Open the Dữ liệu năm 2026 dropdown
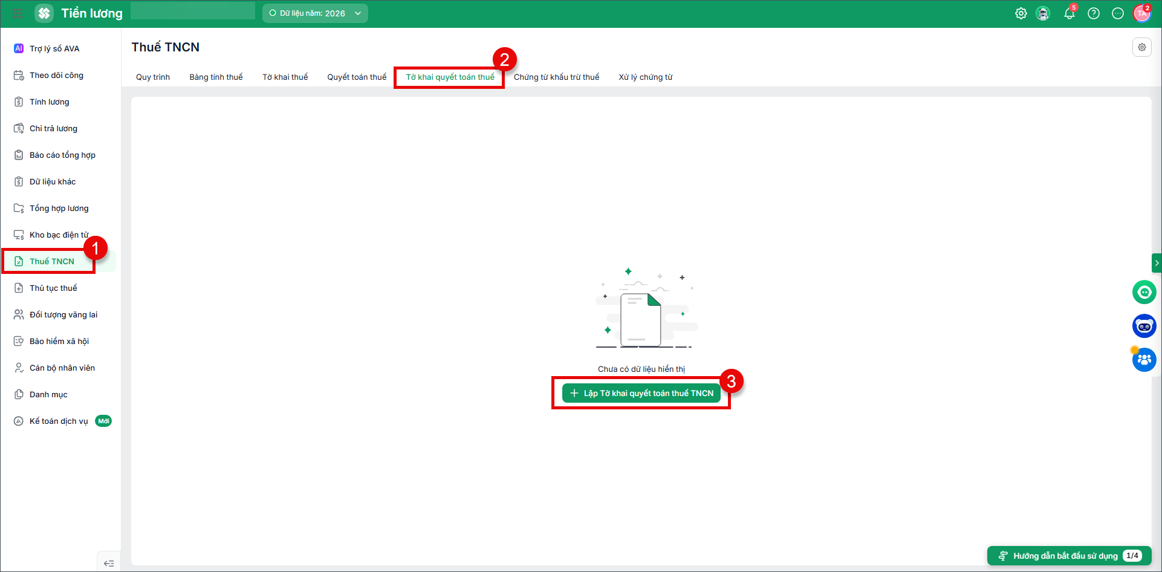1162x572 pixels. point(315,13)
